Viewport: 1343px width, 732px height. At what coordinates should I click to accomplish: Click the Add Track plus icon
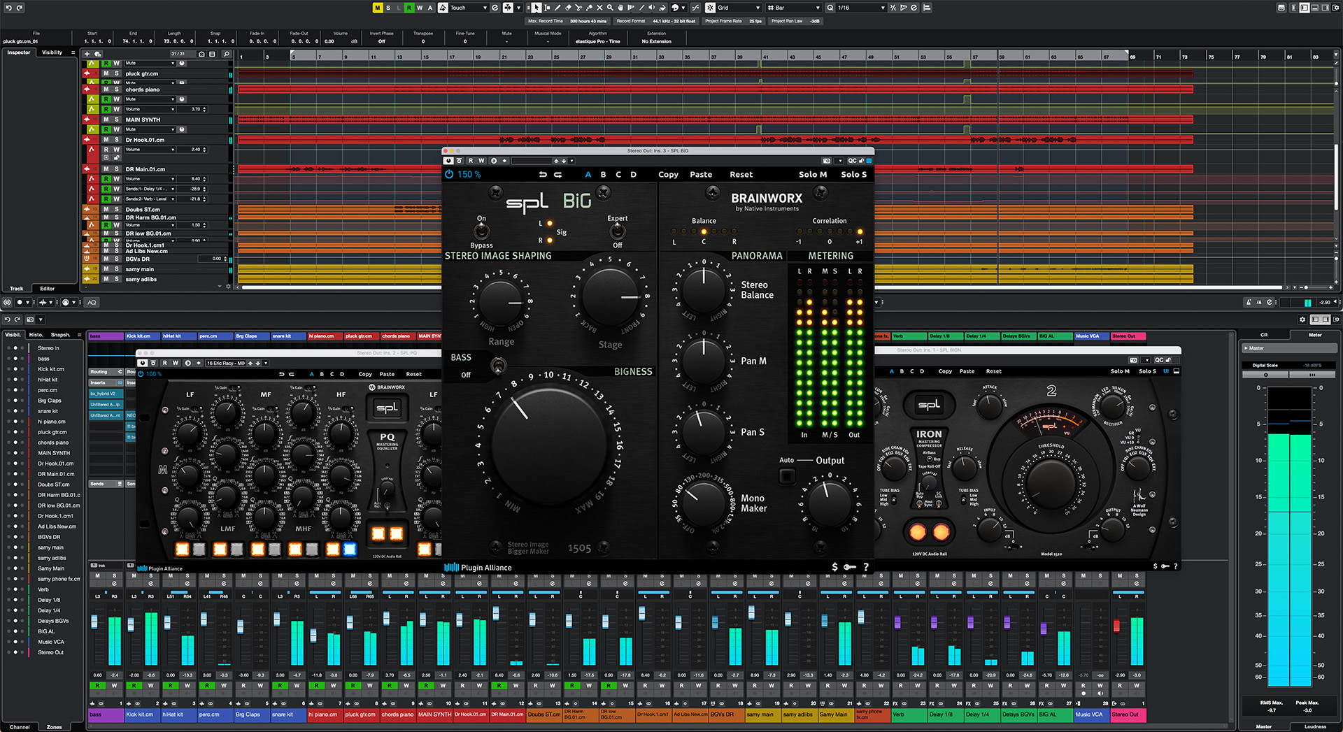tap(87, 54)
